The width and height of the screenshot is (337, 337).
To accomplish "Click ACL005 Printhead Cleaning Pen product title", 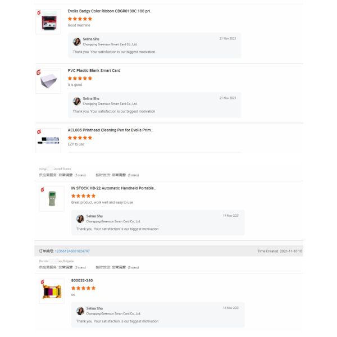I will click(x=110, y=130).
